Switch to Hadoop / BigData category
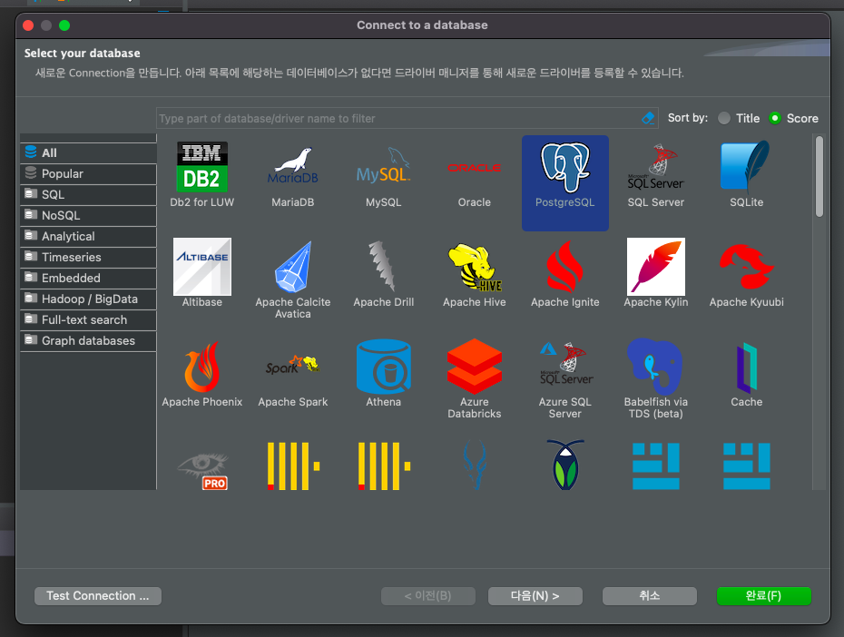Screen dimensions: 844x637 [x=88, y=299]
